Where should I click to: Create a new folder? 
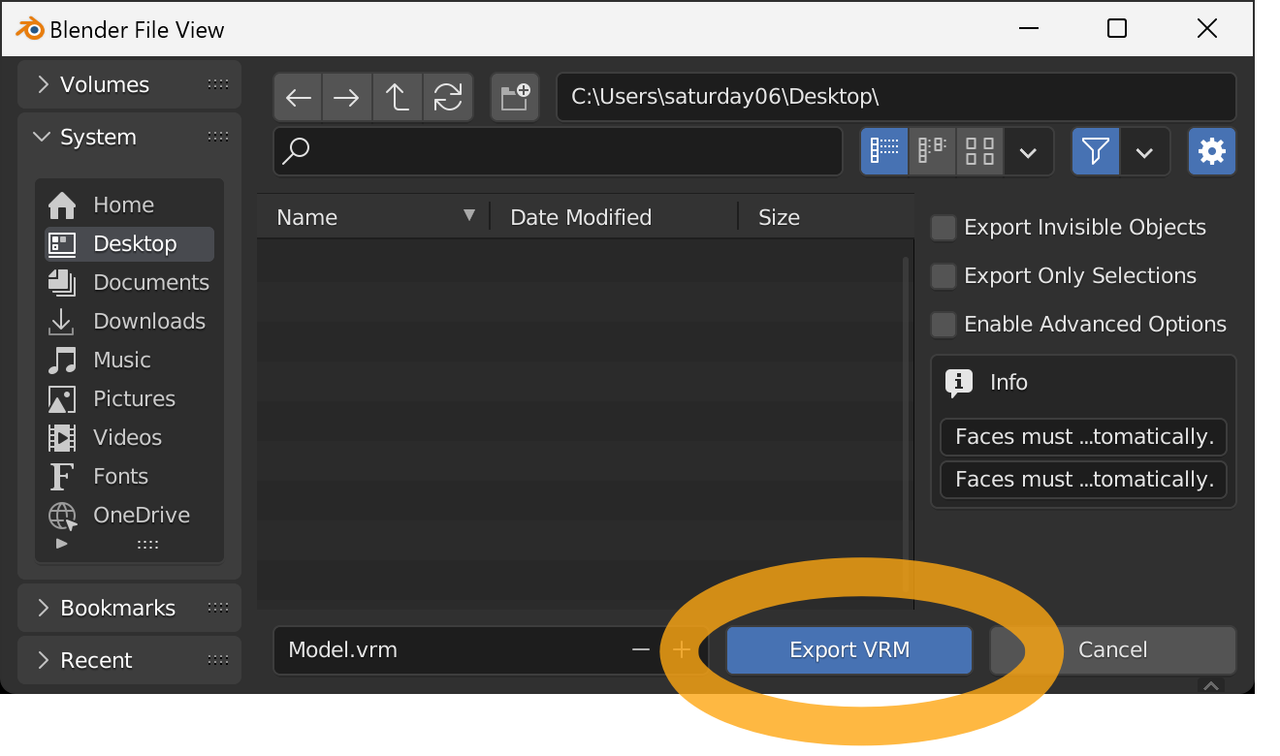click(x=515, y=97)
